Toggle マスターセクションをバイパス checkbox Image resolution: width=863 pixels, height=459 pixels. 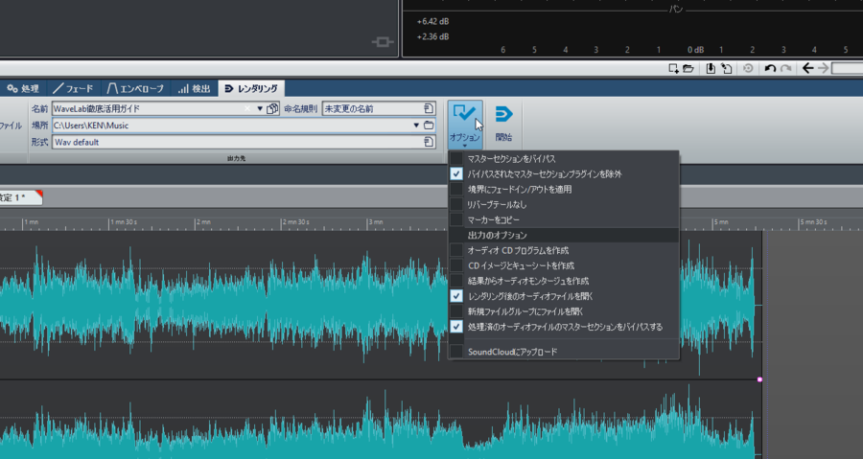[456, 158]
